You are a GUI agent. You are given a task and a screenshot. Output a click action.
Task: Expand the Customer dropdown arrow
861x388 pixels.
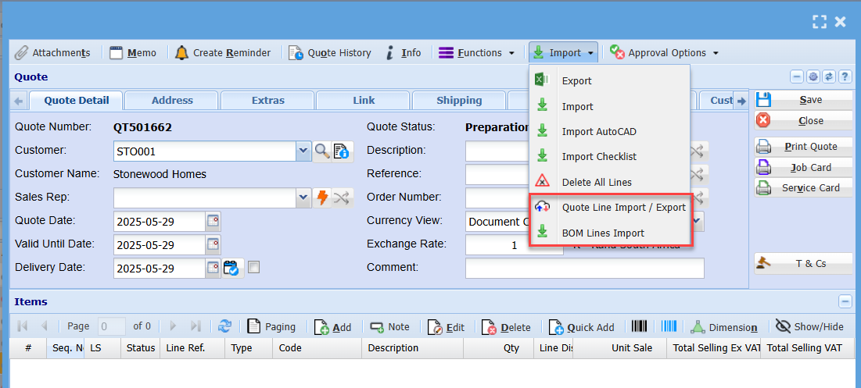coord(303,151)
